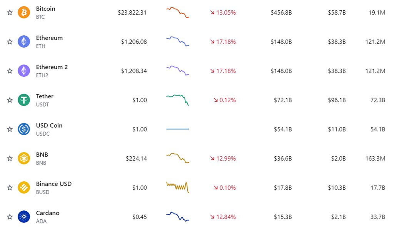Click the Binance USD logo icon
The image size is (394, 237).
click(x=24, y=187)
